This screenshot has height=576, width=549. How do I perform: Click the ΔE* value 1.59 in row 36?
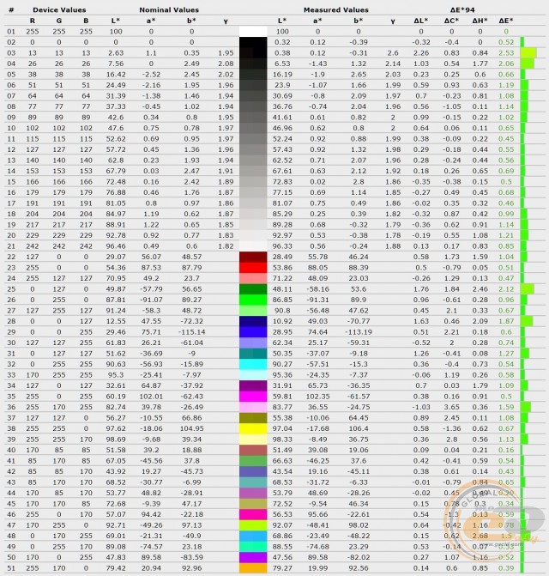(506, 407)
